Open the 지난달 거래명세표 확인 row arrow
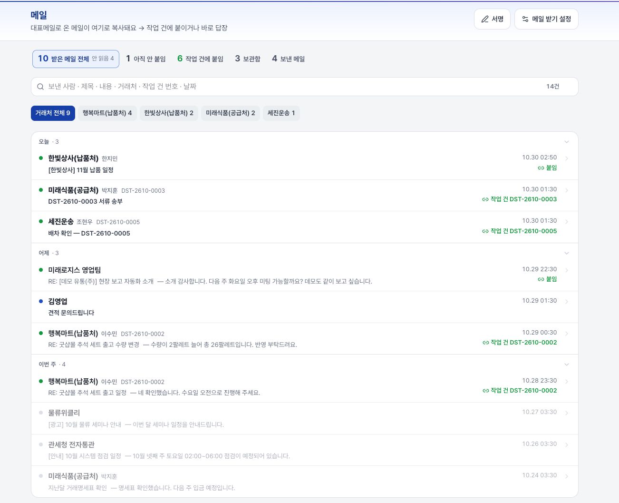The image size is (619, 503). coord(567,476)
